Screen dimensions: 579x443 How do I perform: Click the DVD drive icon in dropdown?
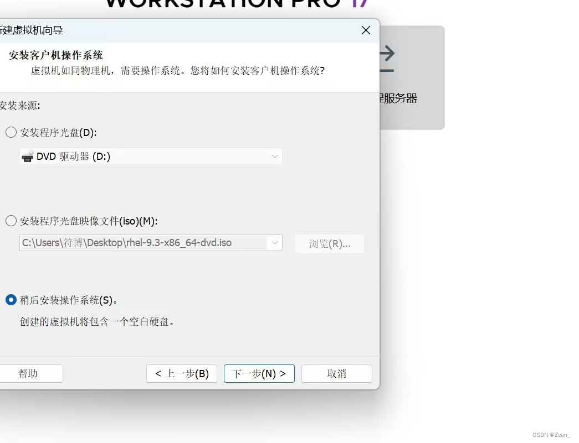coord(28,157)
